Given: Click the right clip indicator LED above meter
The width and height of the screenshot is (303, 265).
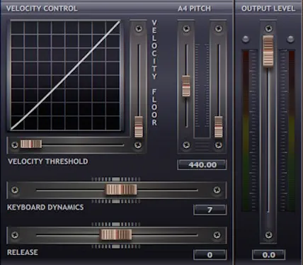Looking at the screenshot, I should (290, 38).
